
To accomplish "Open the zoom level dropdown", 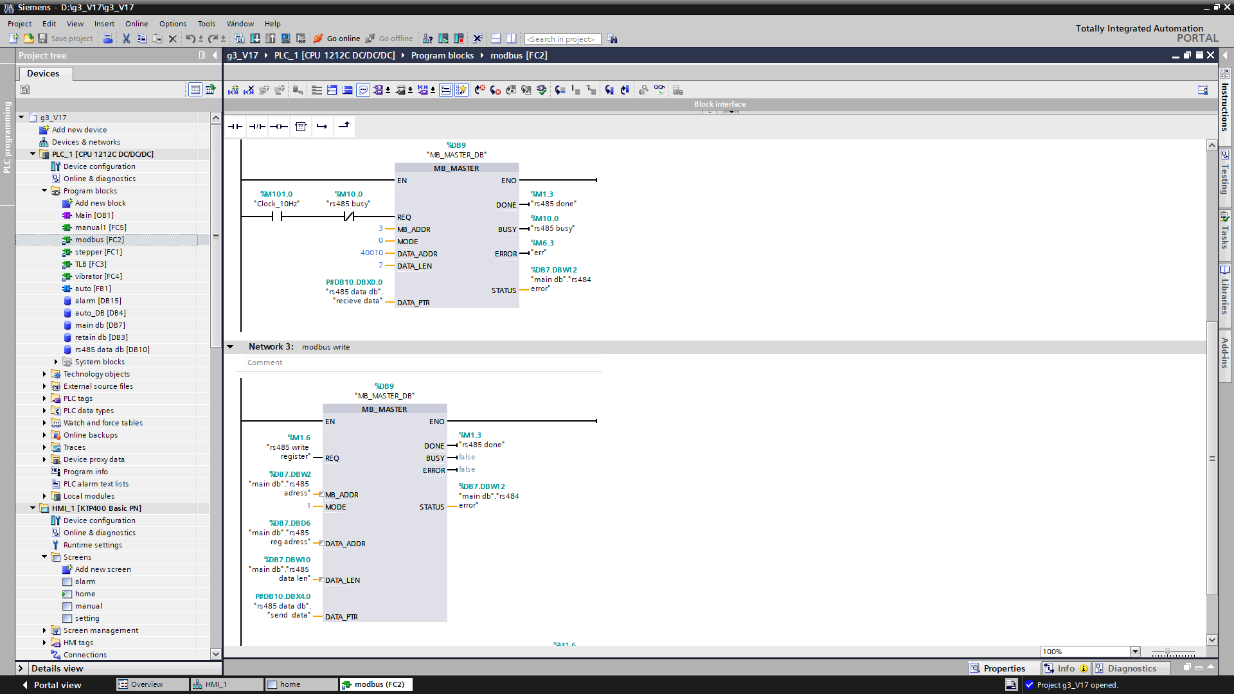I will pos(1135,652).
